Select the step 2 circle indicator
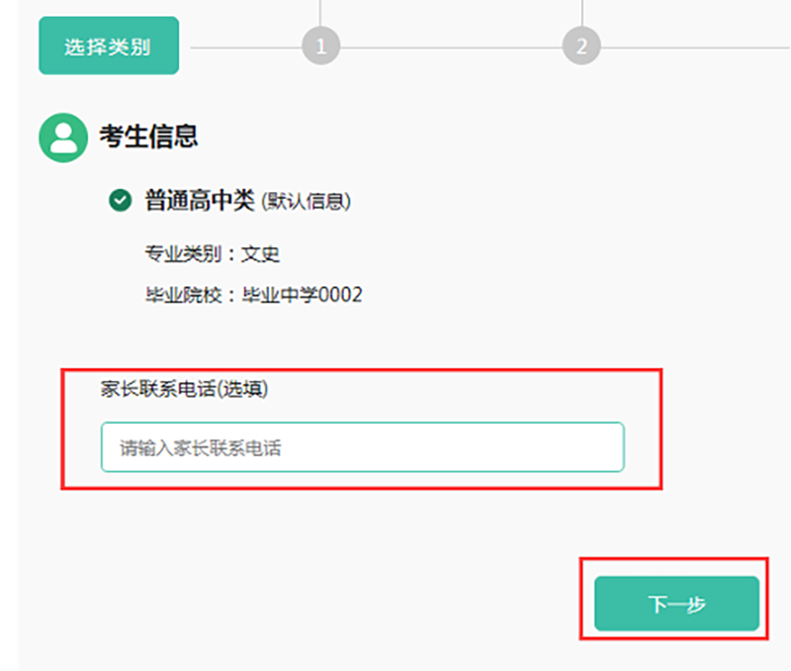Screen dimensions: 791x671 tap(581, 47)
